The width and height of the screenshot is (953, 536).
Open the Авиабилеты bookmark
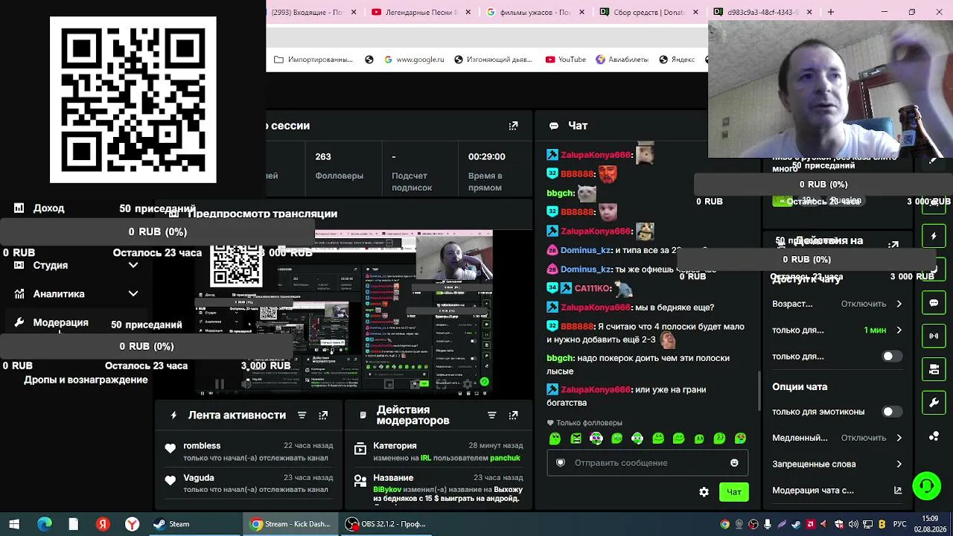(x=622, y=60)
